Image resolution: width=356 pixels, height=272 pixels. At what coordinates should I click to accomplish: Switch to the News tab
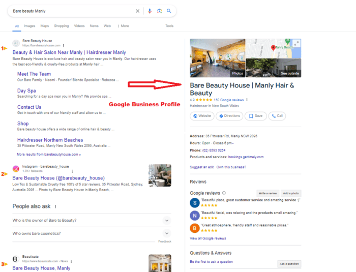[94, 26]
